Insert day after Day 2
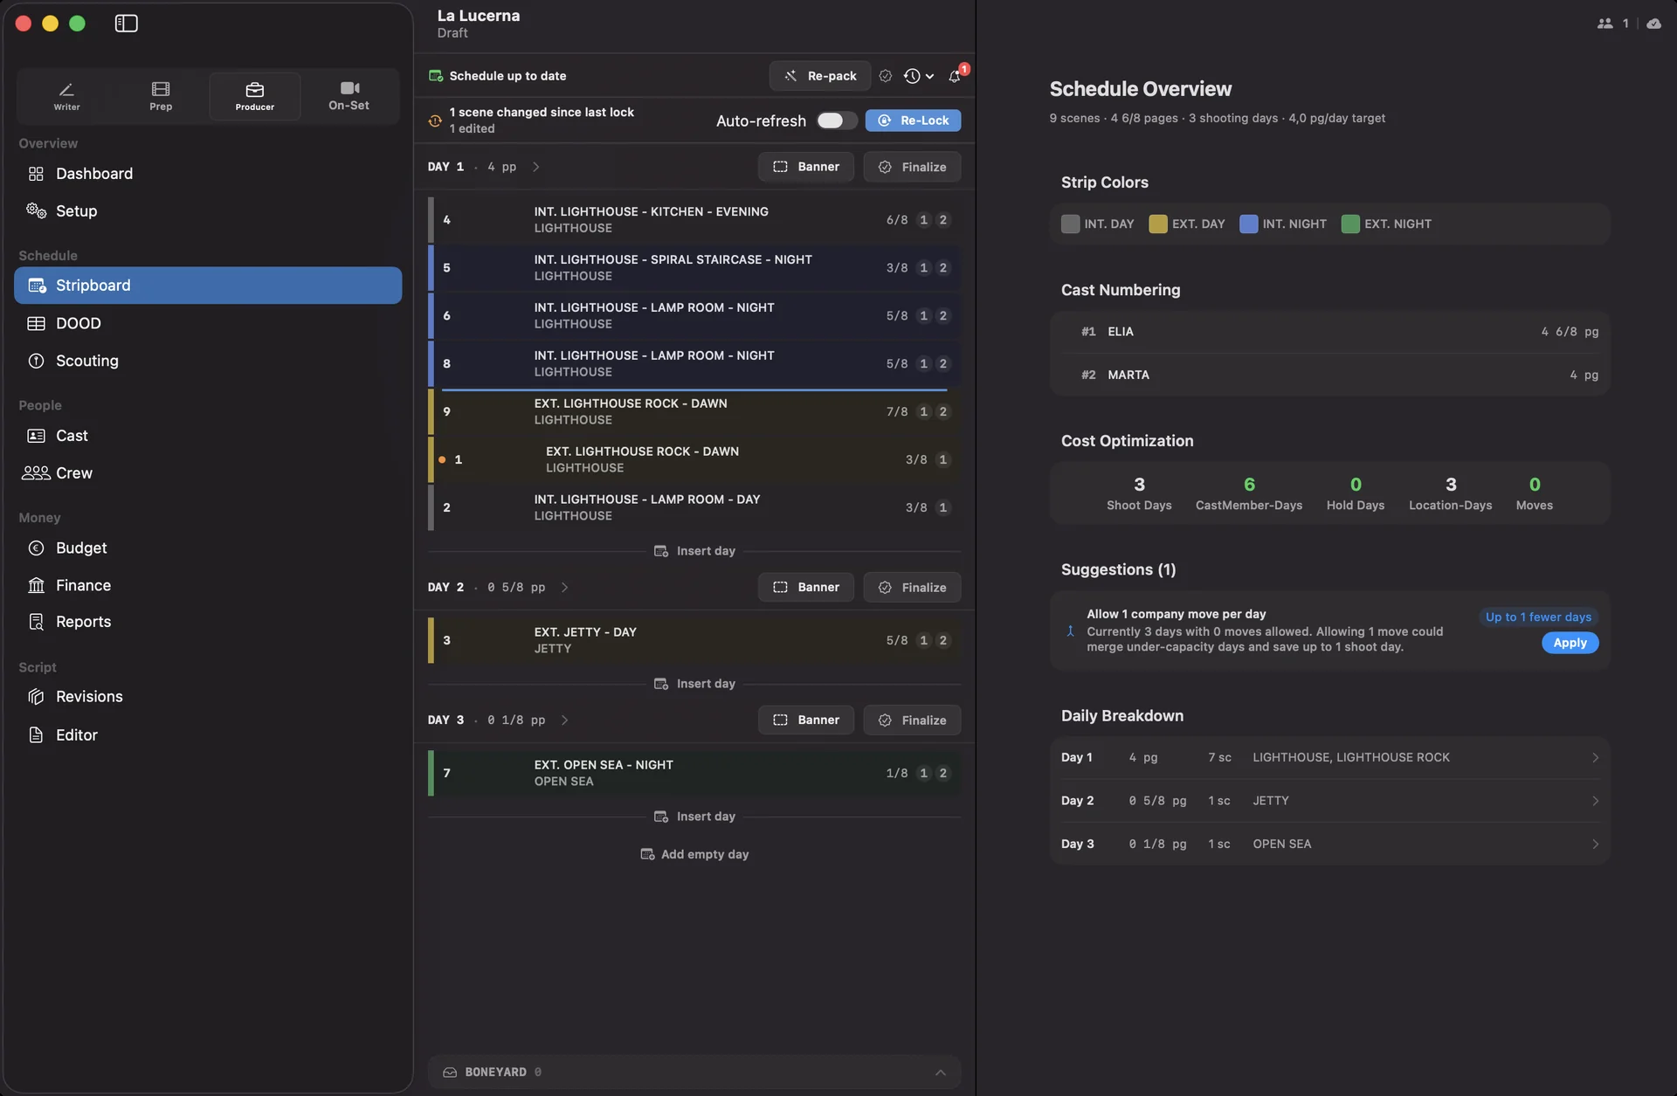Viewport: 1677px width, 1096px height. click(694, 684)
